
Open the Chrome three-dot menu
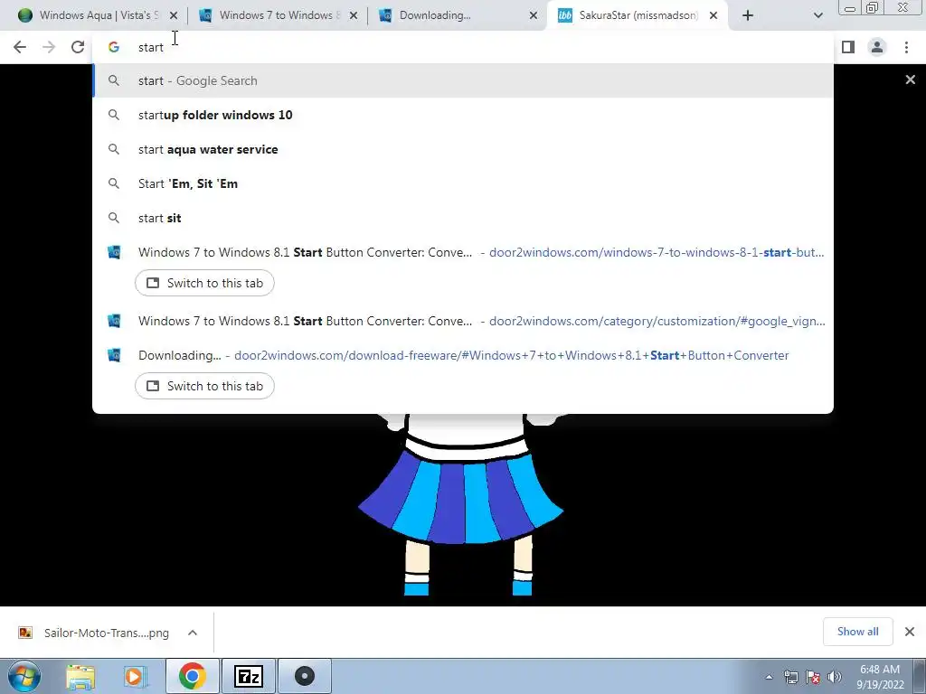pos(906,47)
